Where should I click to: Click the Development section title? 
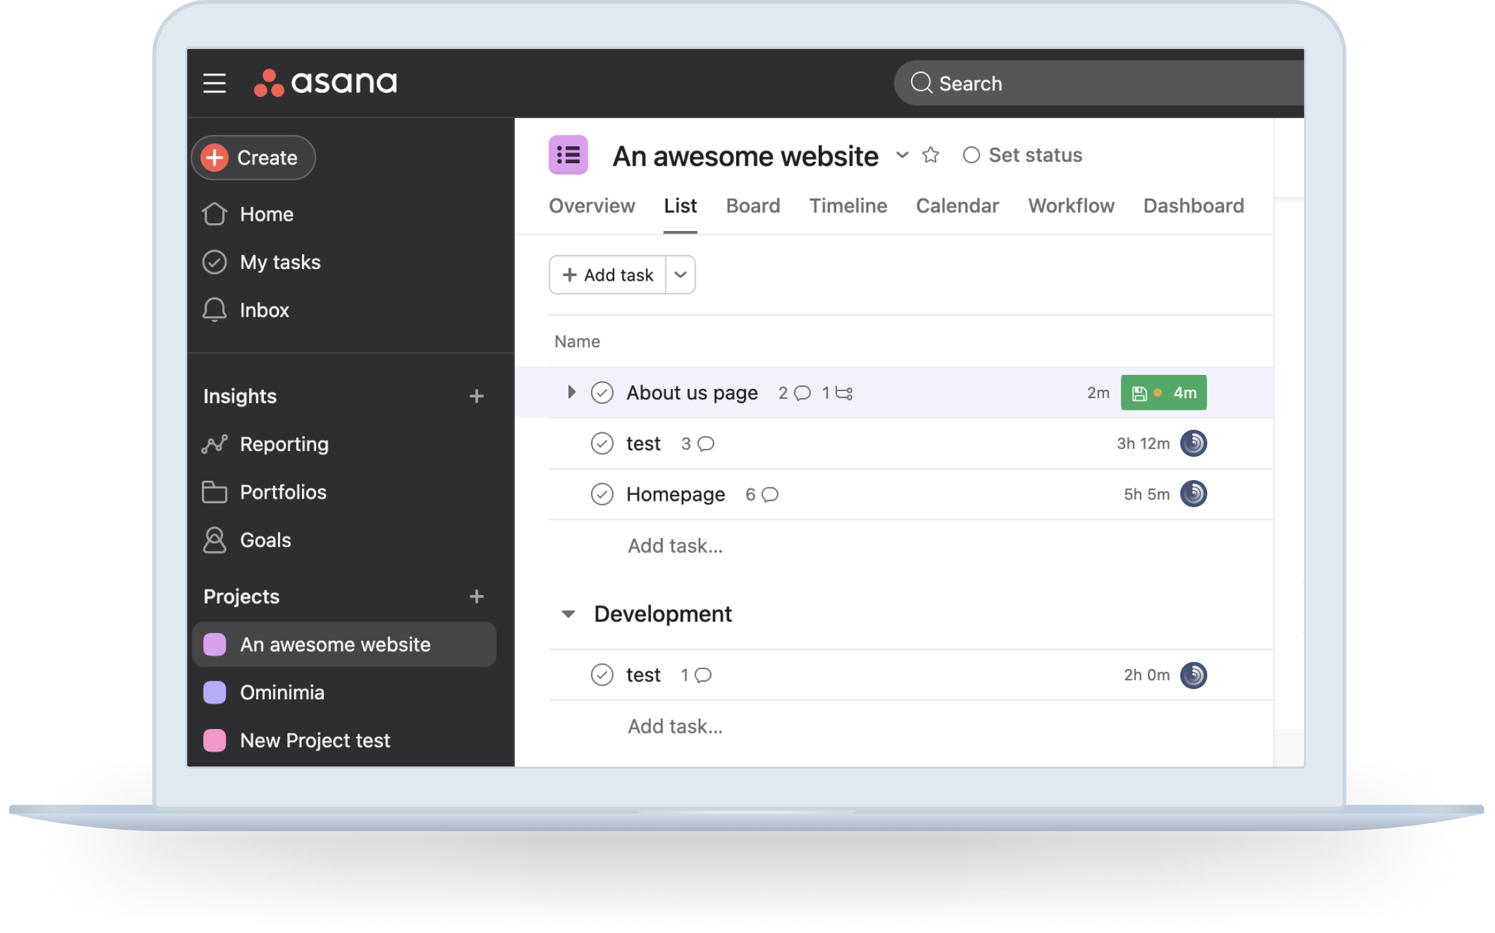click(663, 614)
